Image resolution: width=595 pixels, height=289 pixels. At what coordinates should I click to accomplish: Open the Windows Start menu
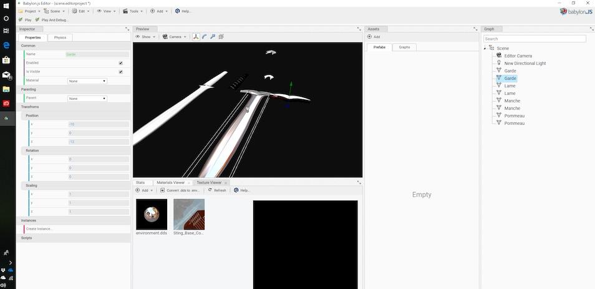[x=6, y=6]
